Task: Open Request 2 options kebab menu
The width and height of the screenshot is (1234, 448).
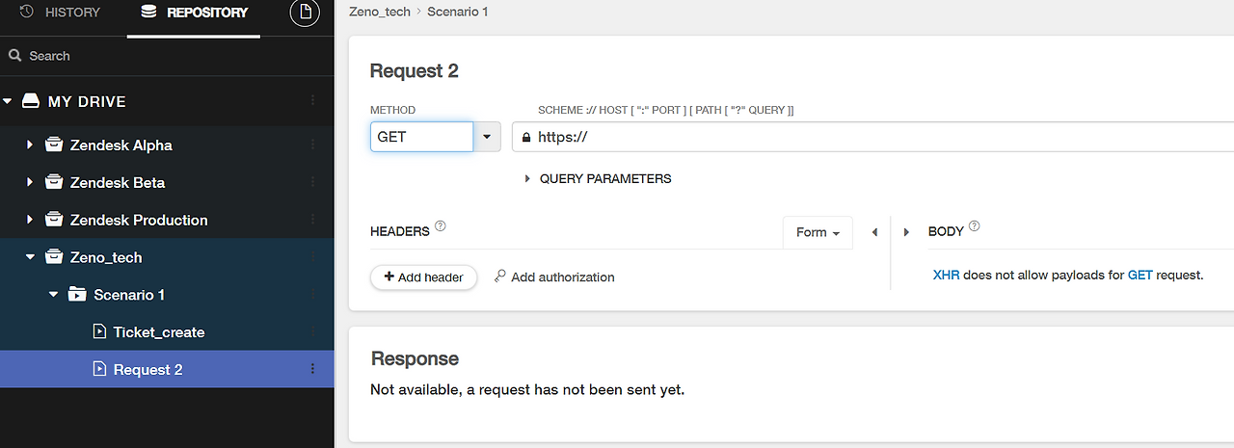Action: 311,369
